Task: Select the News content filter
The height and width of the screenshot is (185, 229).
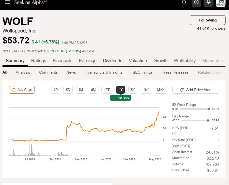Action: (71, 72)
